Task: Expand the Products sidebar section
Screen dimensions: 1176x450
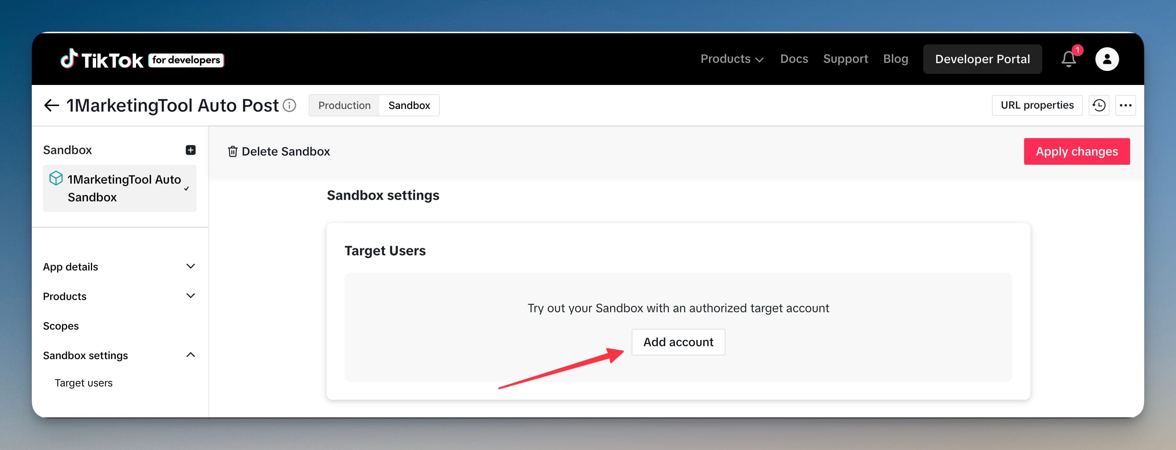Action: pos(119,296)
